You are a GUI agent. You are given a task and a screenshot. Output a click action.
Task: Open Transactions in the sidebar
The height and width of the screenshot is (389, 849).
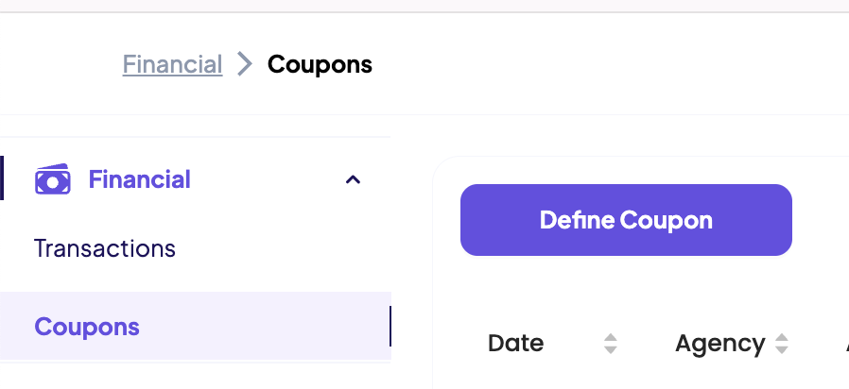tap(105, 248)
